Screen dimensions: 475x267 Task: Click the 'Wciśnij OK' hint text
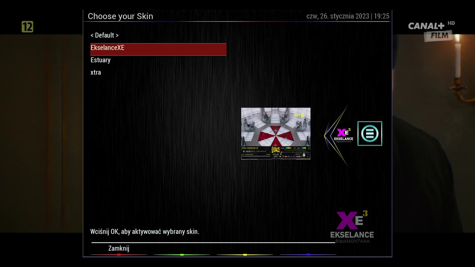click(145, 232)
